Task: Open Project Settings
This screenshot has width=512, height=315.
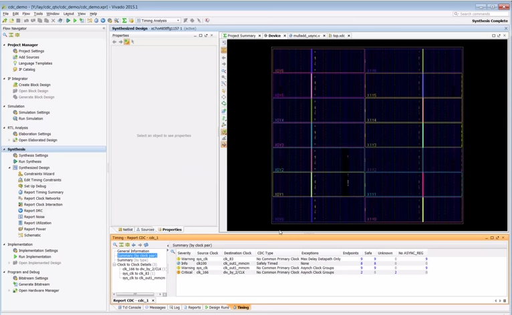Action: (31, 51)
